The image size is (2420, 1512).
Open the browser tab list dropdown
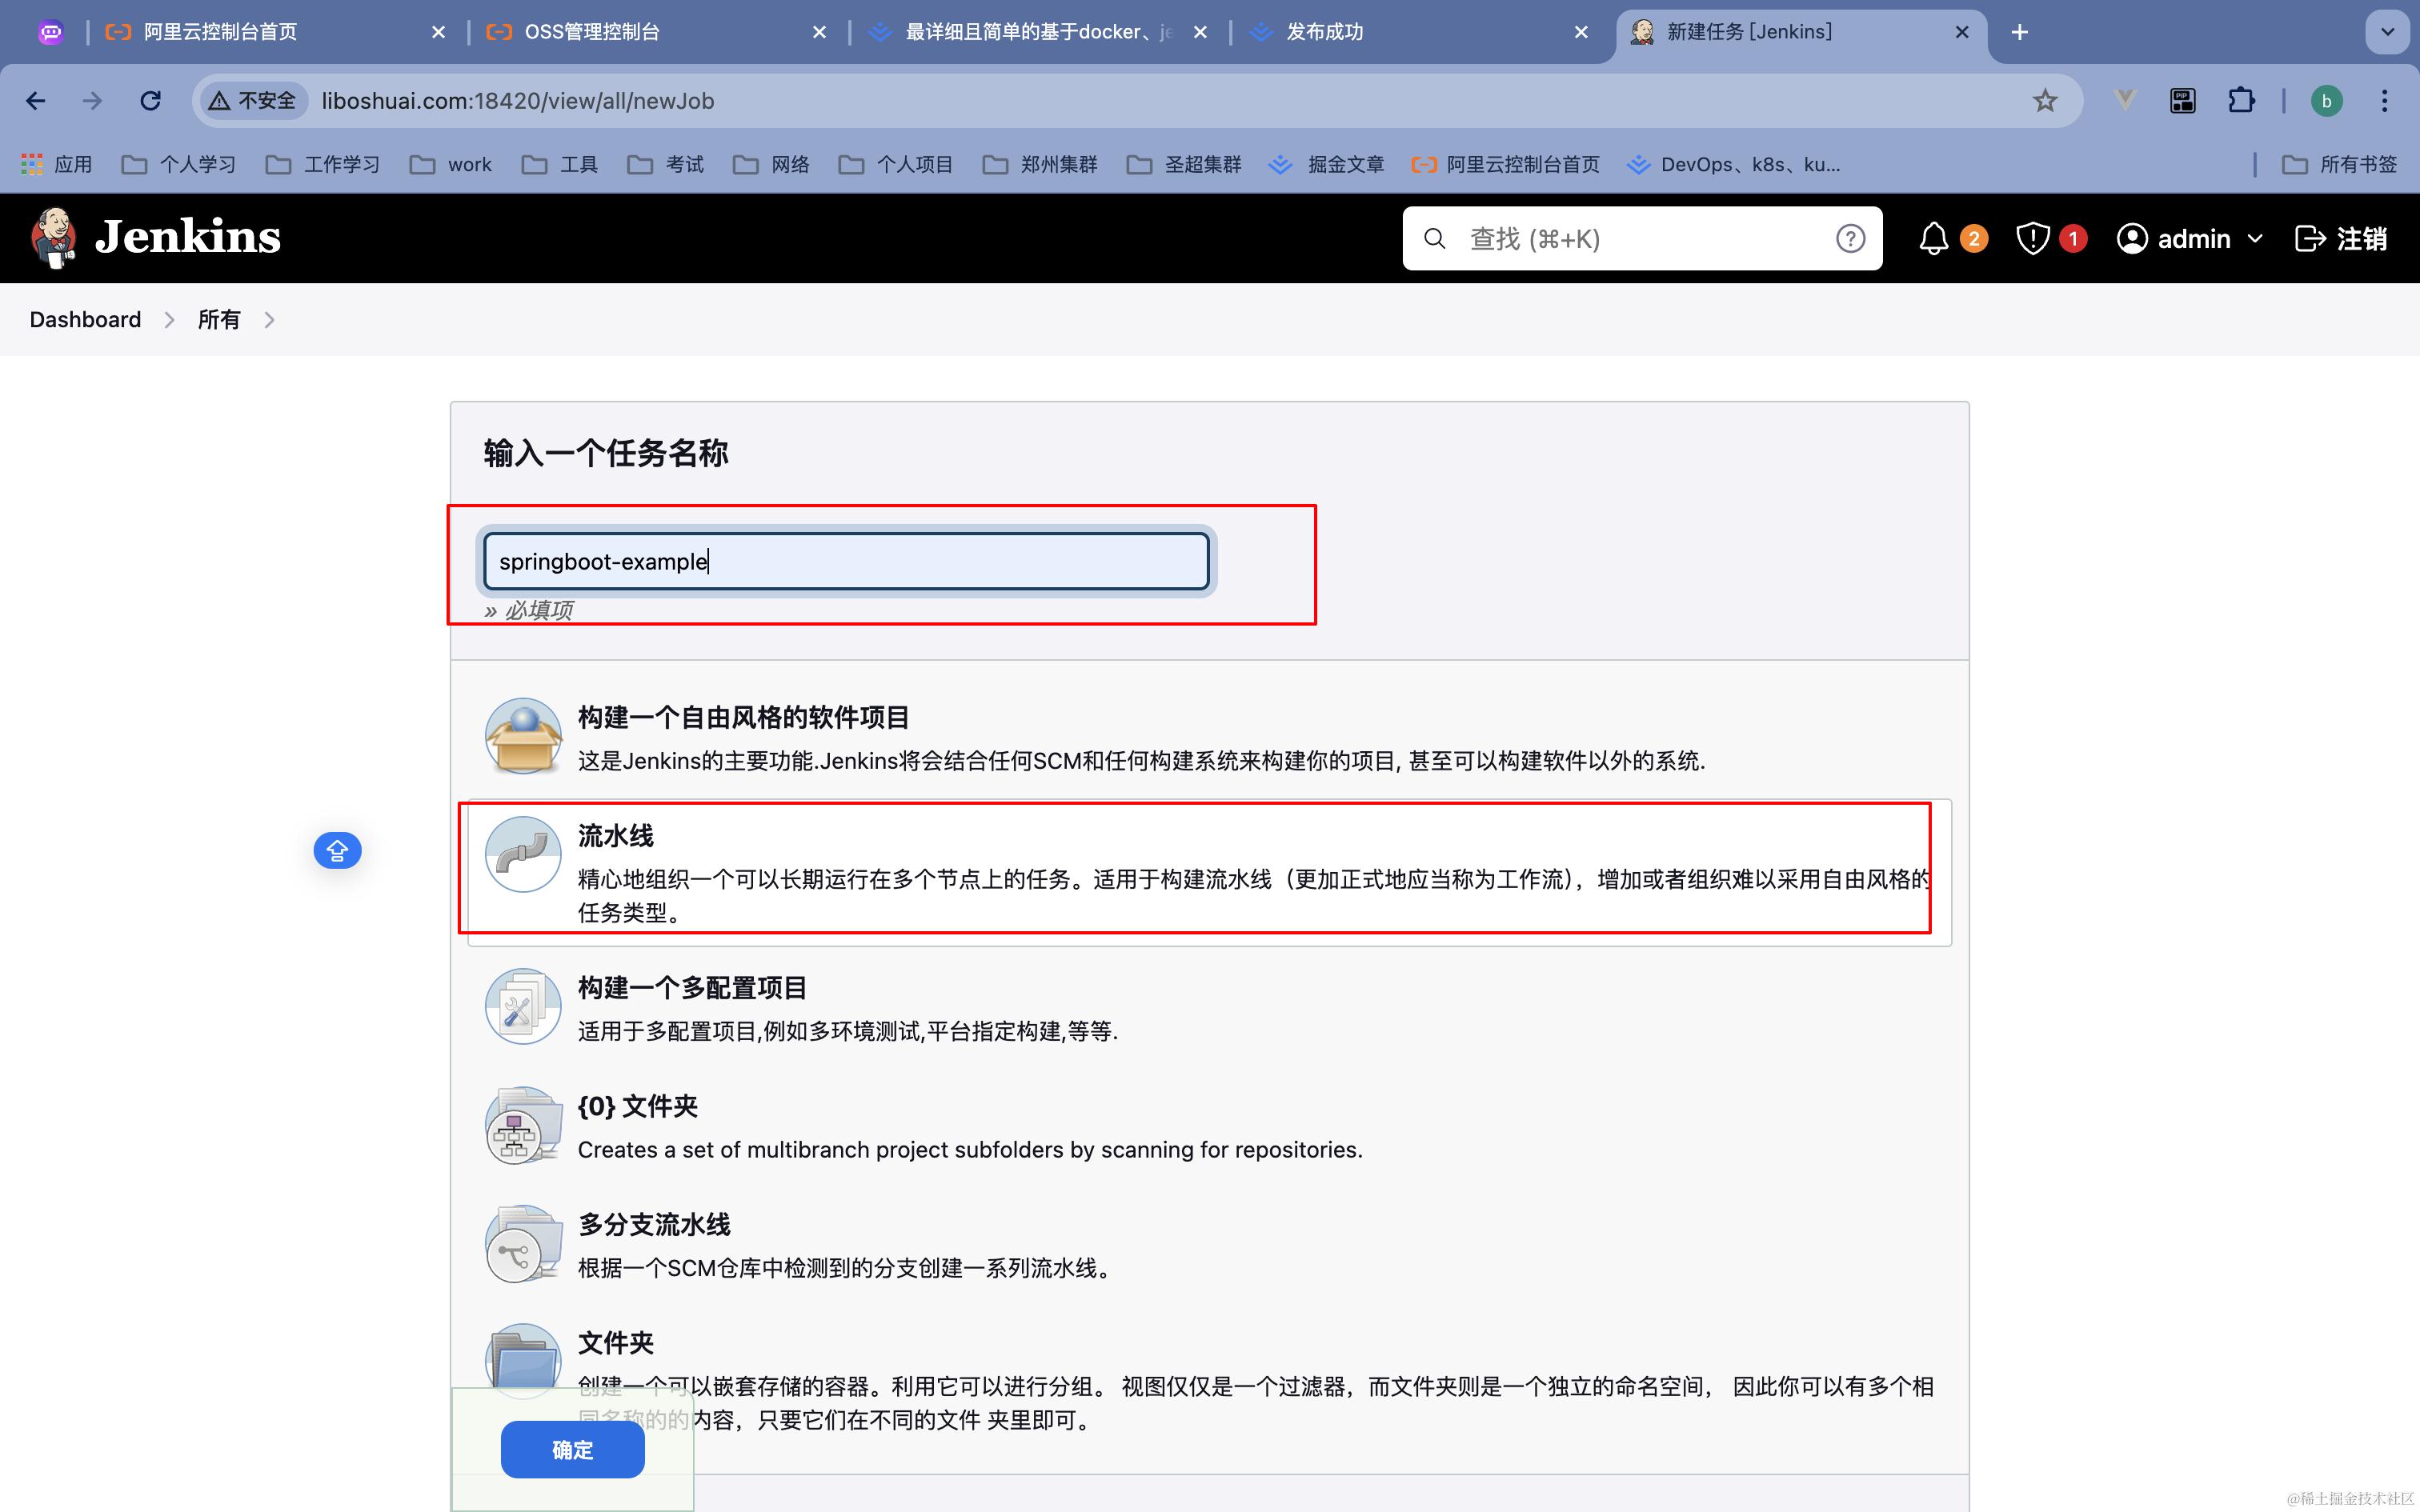2387,32
